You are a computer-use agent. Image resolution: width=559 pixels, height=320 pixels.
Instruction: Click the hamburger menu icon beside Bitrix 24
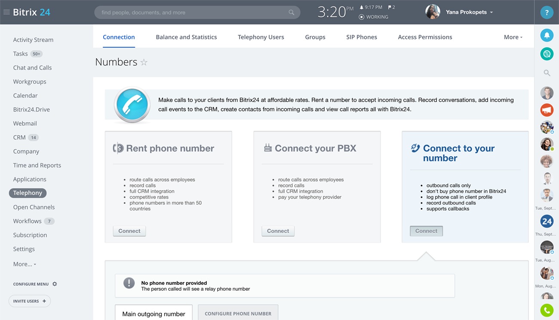tap(6, 12)
